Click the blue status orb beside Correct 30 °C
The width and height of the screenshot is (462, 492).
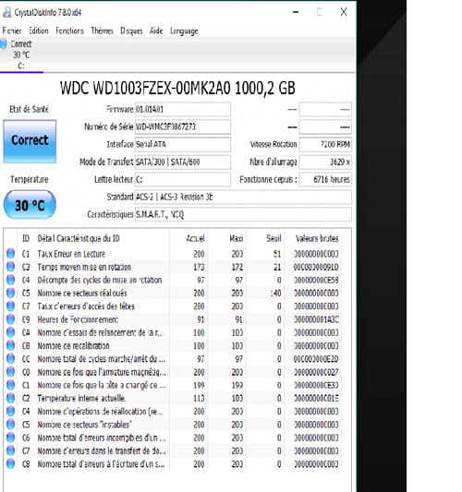[3, 44]
